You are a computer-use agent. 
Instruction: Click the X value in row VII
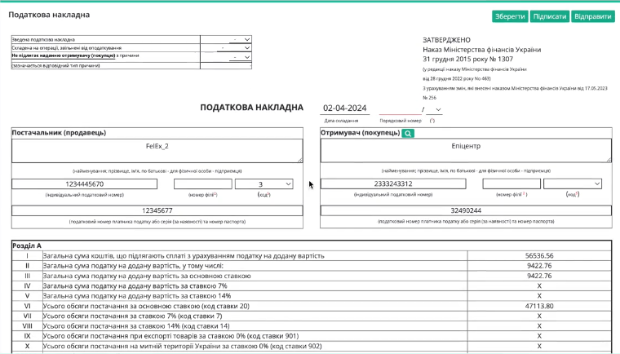pyautogui.click(x=539, y=316)
